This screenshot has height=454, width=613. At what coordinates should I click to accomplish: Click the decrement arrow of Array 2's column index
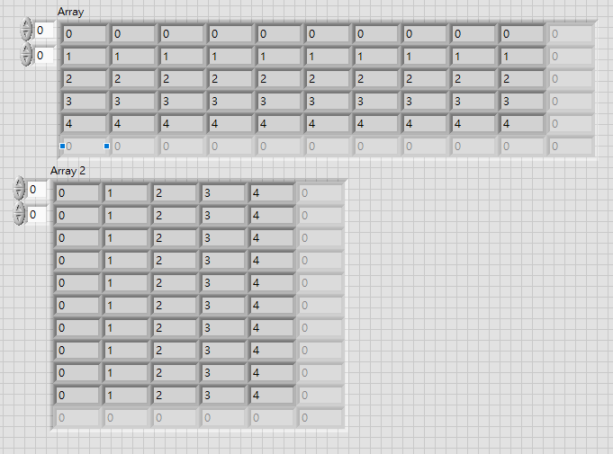19,219
